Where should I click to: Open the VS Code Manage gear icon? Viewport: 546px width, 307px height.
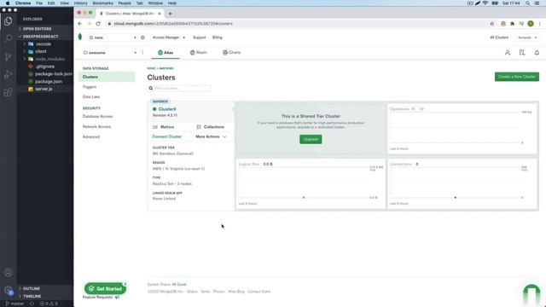tap(8, 290)
